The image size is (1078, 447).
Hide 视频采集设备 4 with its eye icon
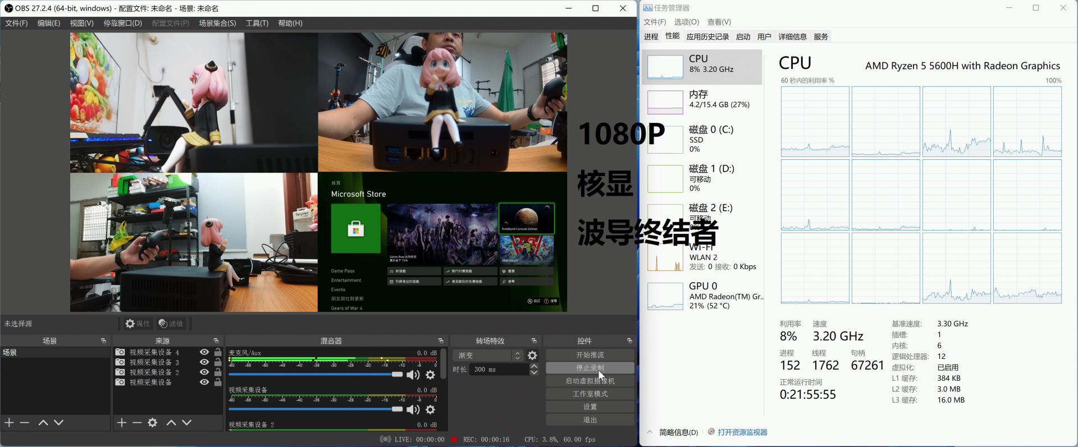point(204,352)
